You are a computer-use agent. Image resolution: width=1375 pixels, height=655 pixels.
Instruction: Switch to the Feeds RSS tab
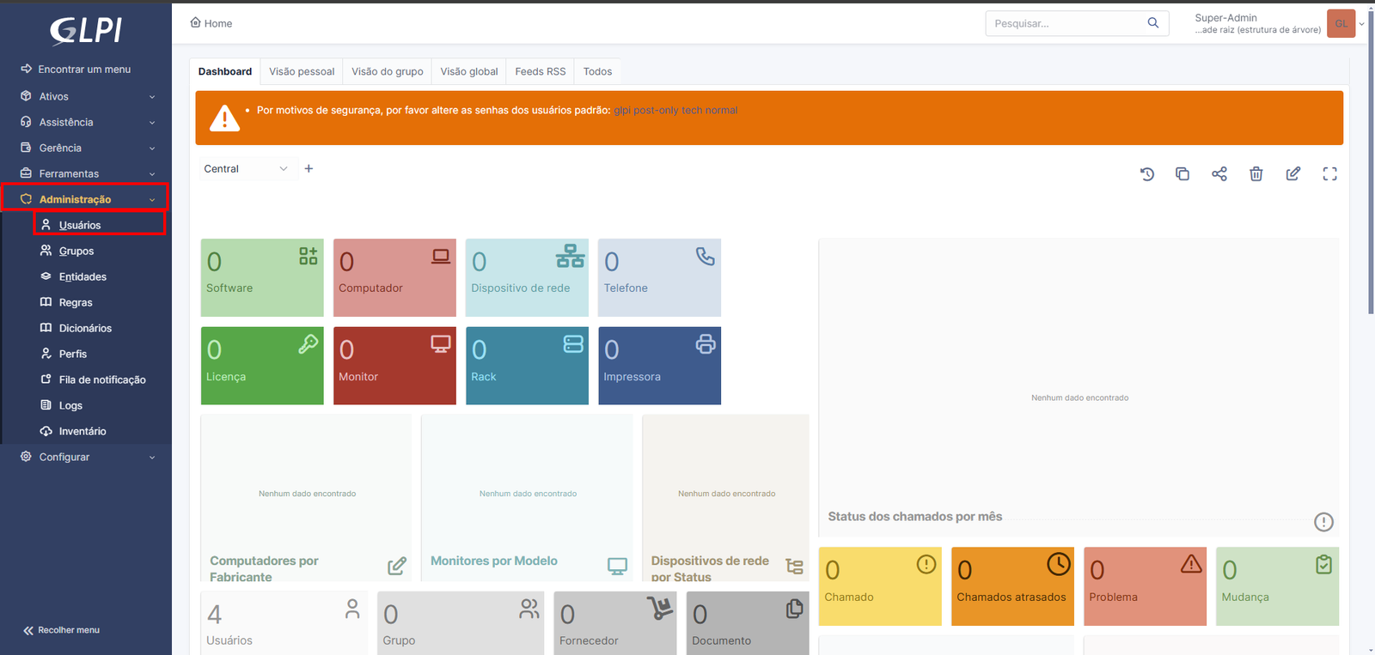pyautogui.click(x=540, y=71)
